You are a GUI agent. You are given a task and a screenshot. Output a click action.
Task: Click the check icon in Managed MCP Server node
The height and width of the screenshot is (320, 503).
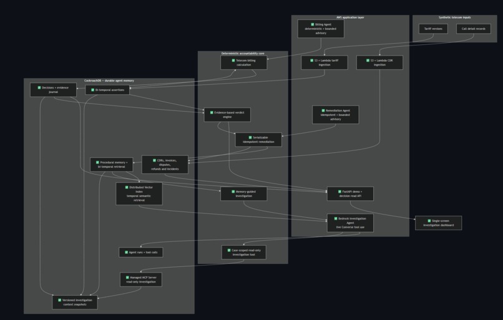[x=127, y=278]
